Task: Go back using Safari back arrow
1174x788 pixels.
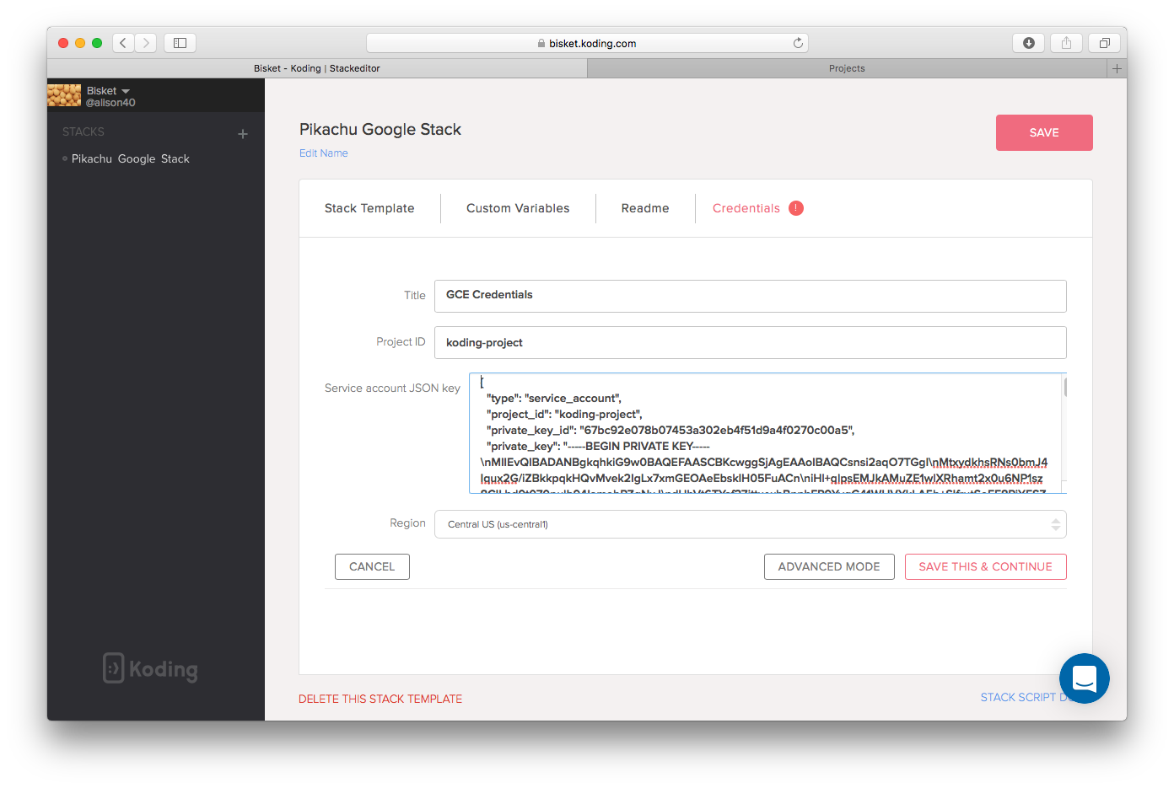Action: [x=123, y=43]
